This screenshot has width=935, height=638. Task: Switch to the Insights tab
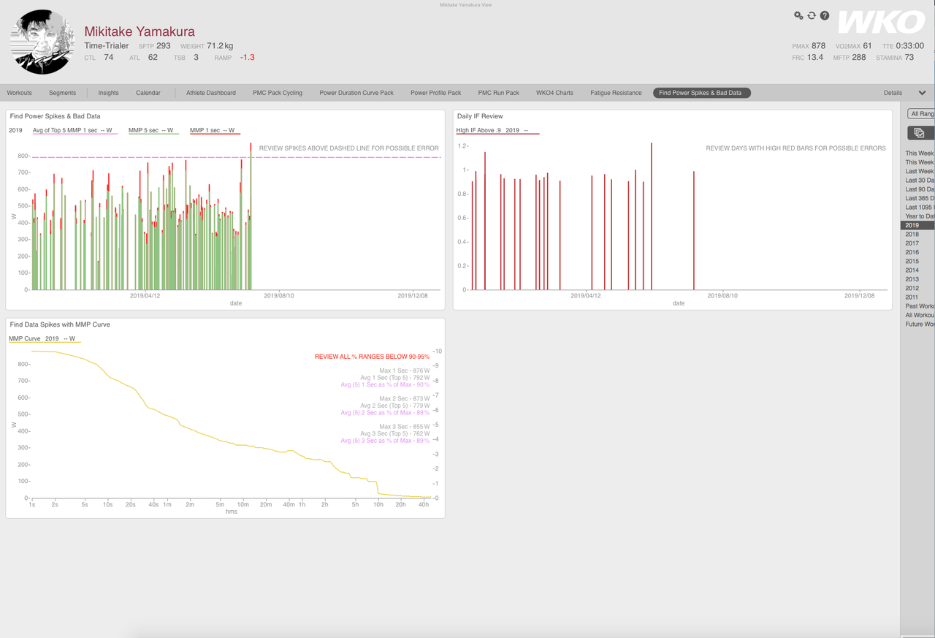pyautogui.click(x=108, y=93)
